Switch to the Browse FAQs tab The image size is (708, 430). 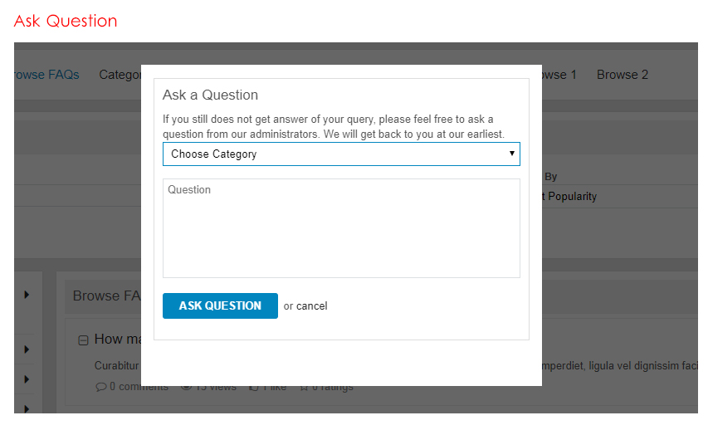tap(46, 75)
